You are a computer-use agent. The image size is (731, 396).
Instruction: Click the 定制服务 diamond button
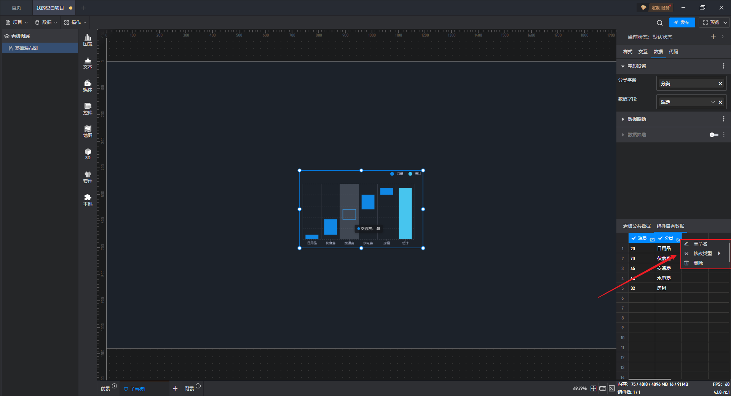pos(655,8)
